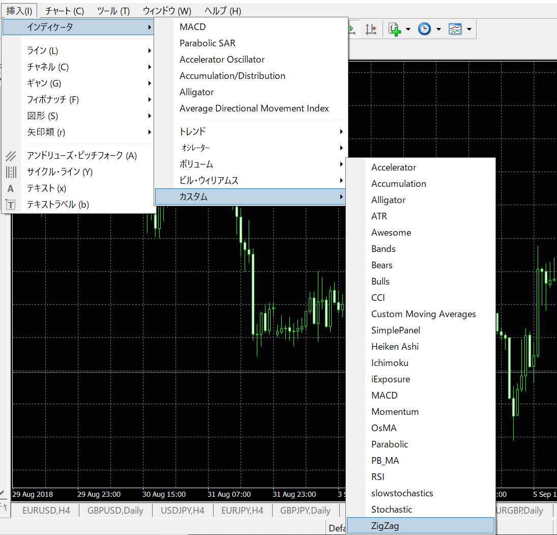Viewport: 557px width, 535px height.
Task: Click the chart Templates icon
Action: (x=455, y=29)
